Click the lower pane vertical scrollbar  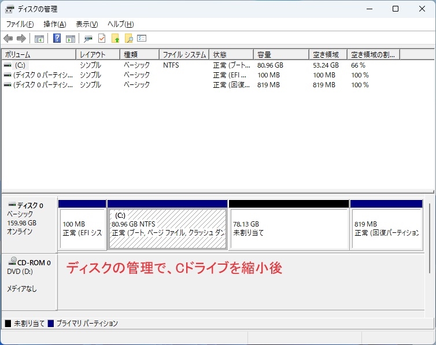tap(429, 238)
